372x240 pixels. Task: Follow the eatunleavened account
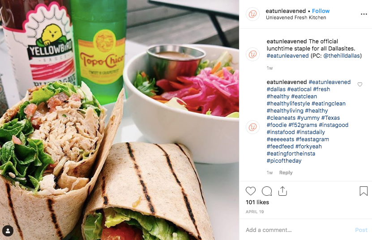[321, 11]
